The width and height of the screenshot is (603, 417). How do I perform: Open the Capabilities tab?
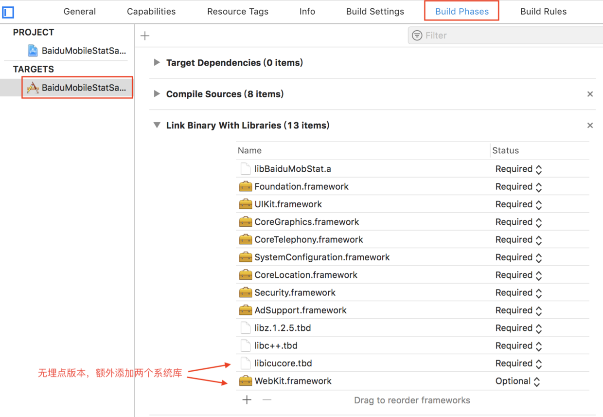pyautogui.click(x=151, y=12)
